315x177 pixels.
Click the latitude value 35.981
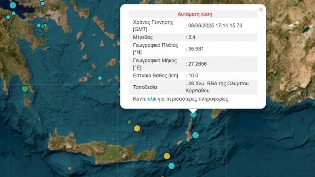coord(196,49)
